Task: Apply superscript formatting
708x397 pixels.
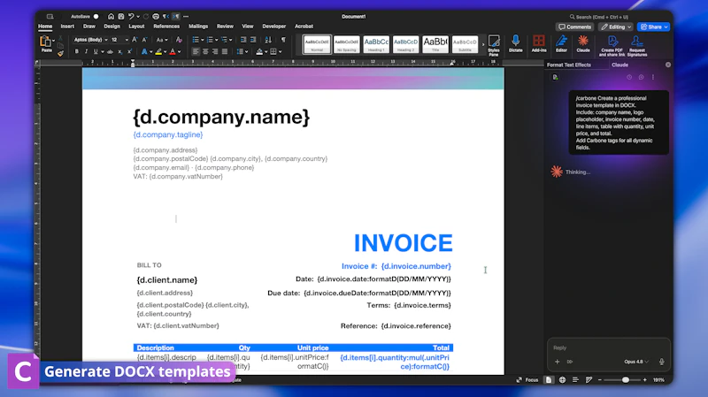Action: (129, 52)
